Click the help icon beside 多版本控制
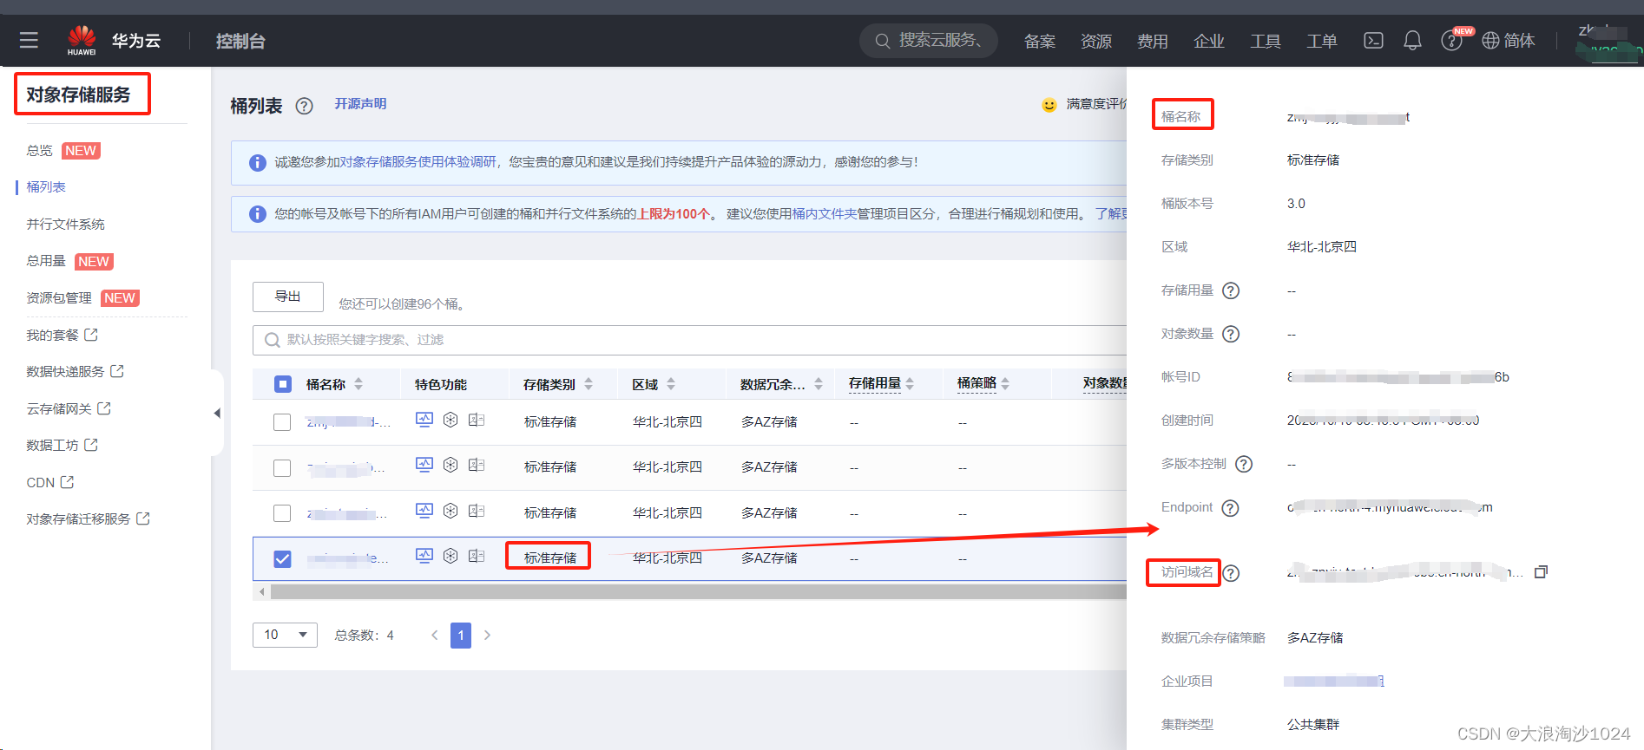Screen dimensions: 1644x750 [1244, 464]
